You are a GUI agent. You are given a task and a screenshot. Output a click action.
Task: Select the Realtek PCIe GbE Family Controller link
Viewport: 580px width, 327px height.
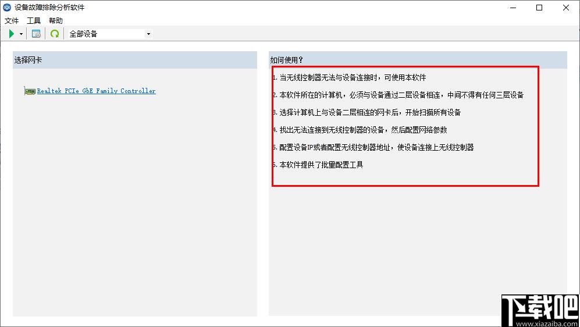(x=96, y=91)
